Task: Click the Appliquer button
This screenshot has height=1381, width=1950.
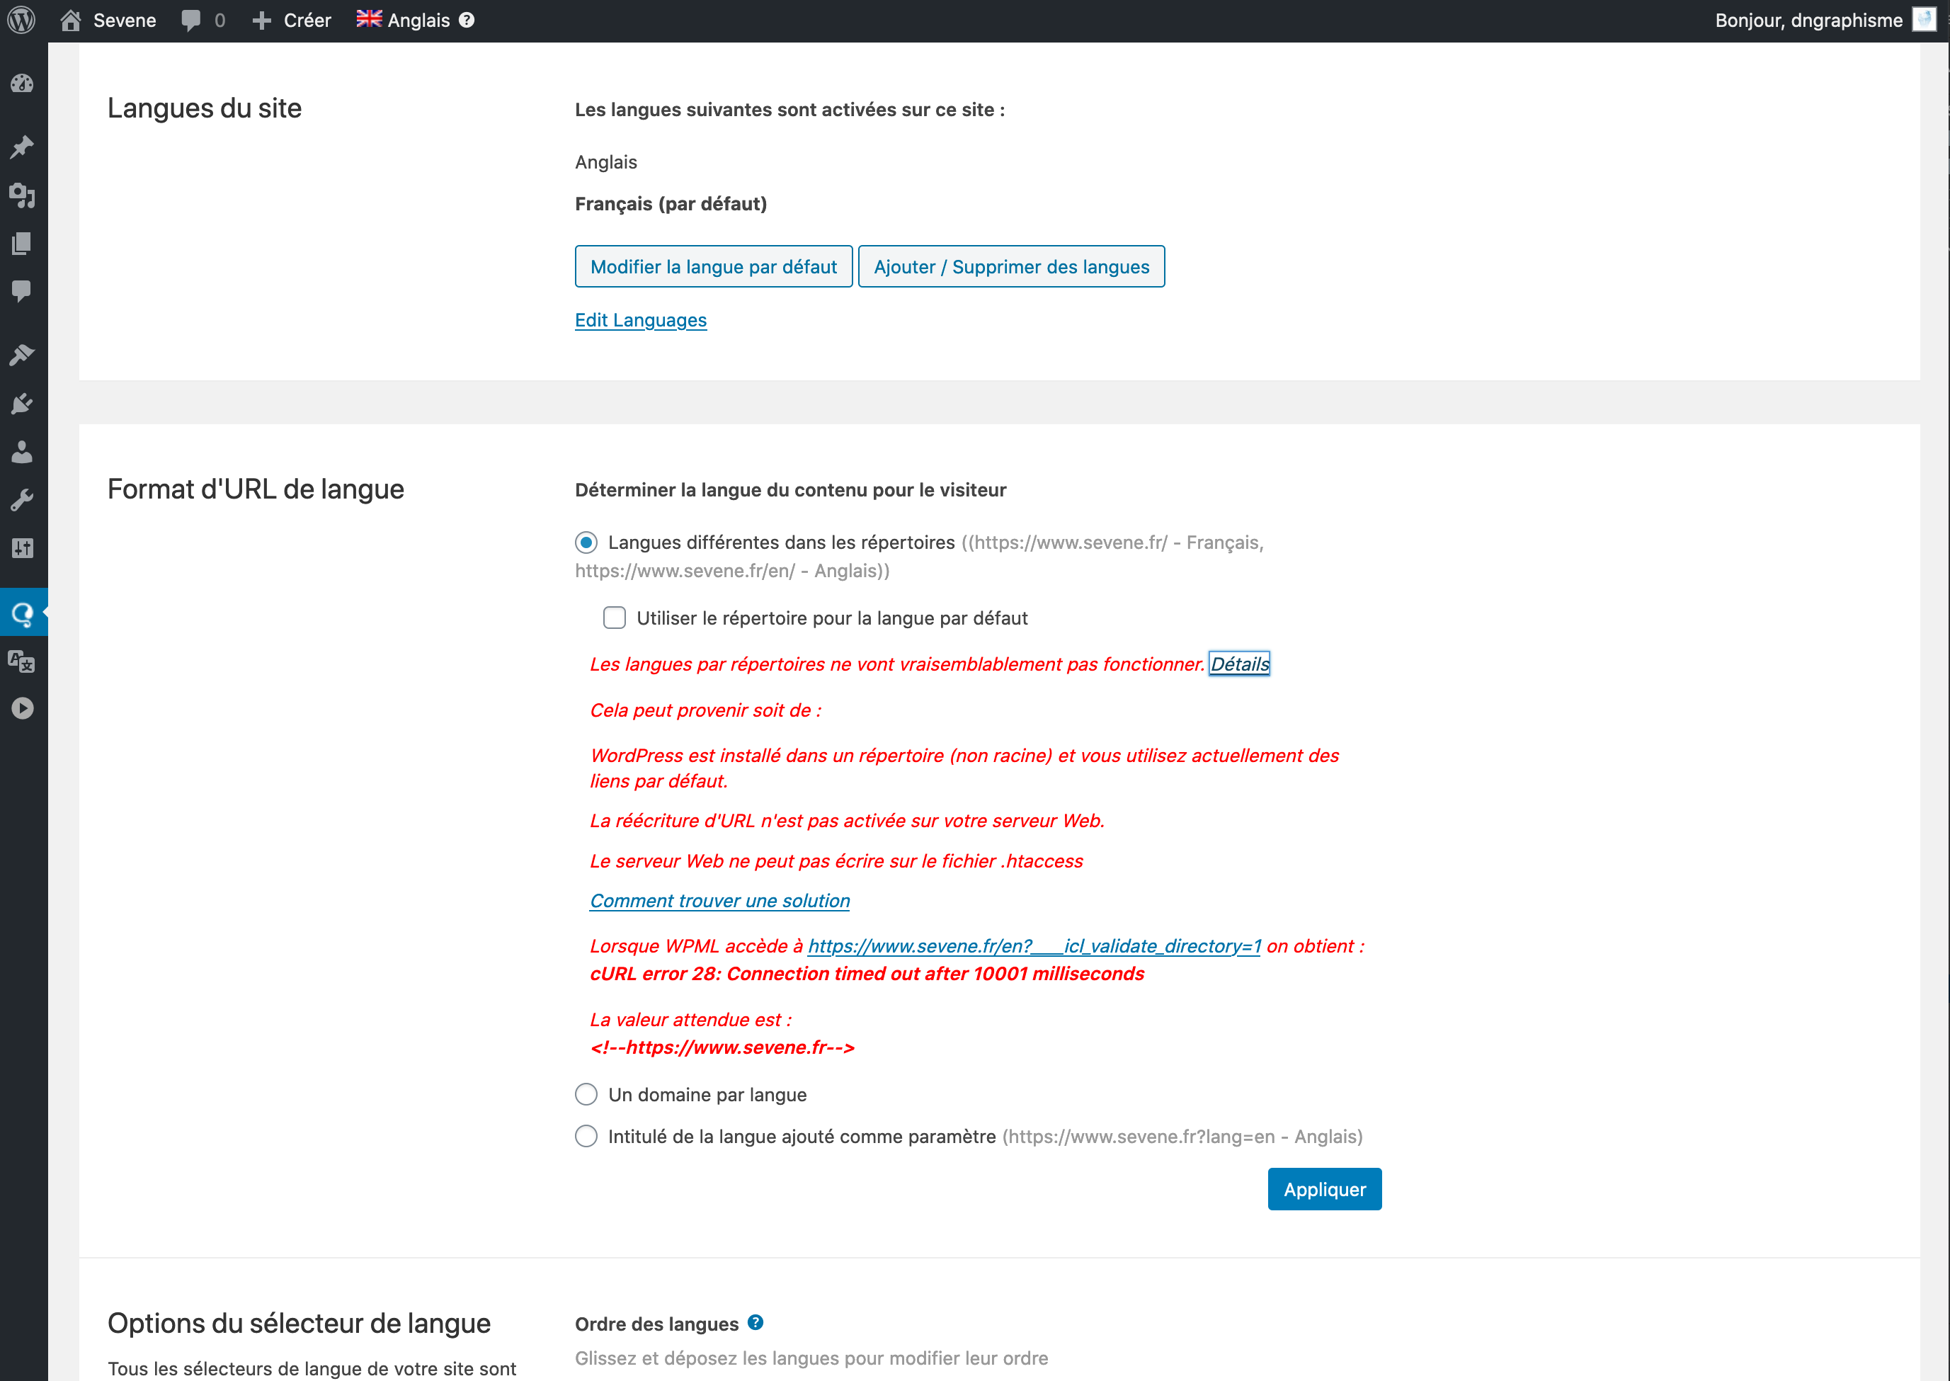Action: point(1324,1189)
